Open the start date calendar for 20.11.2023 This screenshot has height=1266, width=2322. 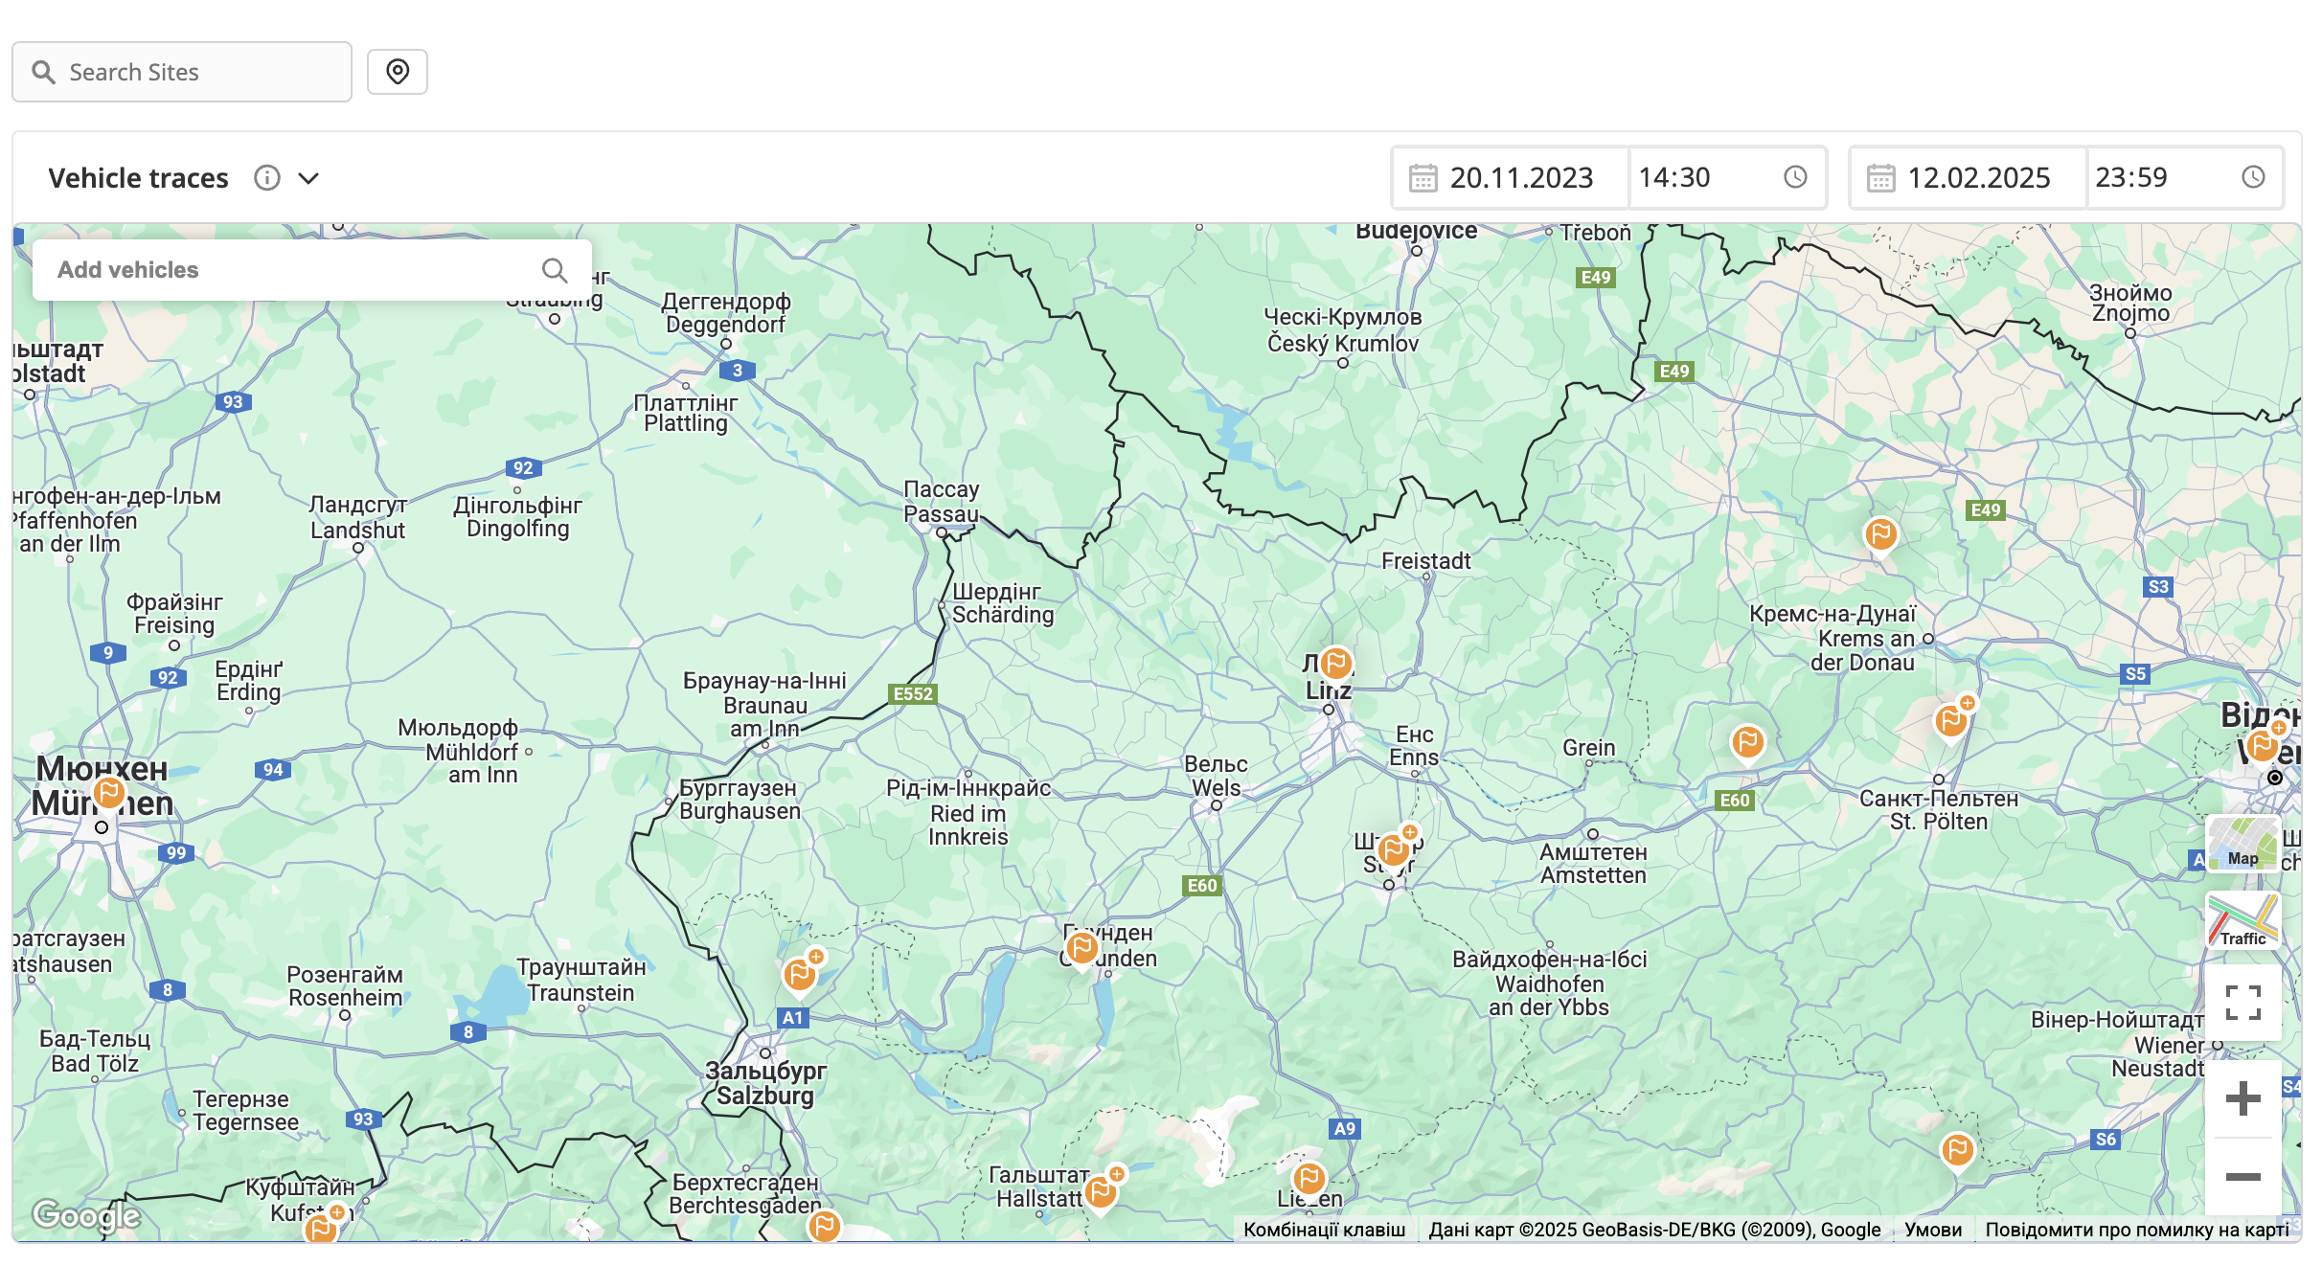tap(1423, 178)
